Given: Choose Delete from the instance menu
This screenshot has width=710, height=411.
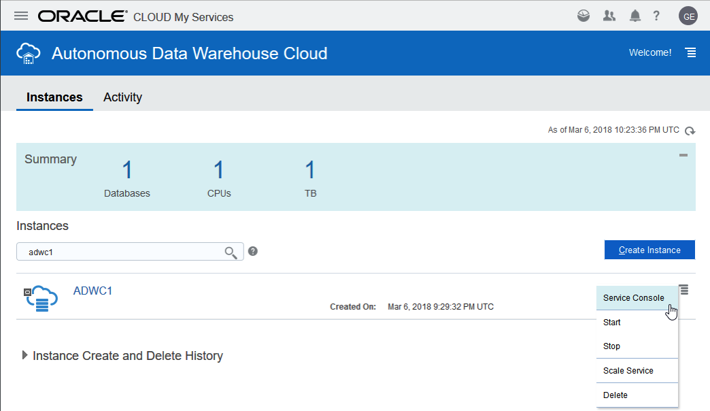Looking at the screenshot, I should tap(637, 395).
